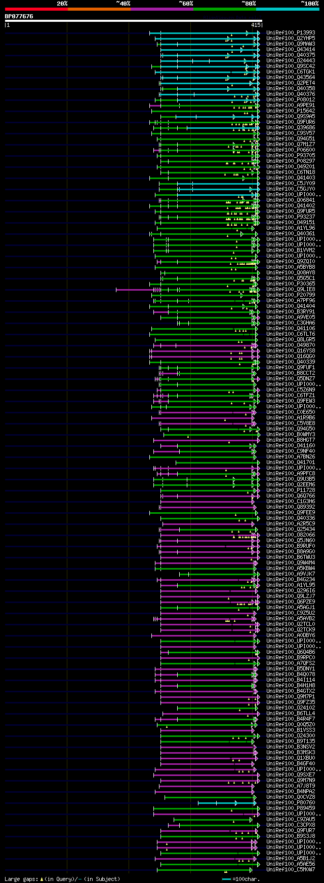
Task: Select entry UniRef100_P80760
Action: 291,803
